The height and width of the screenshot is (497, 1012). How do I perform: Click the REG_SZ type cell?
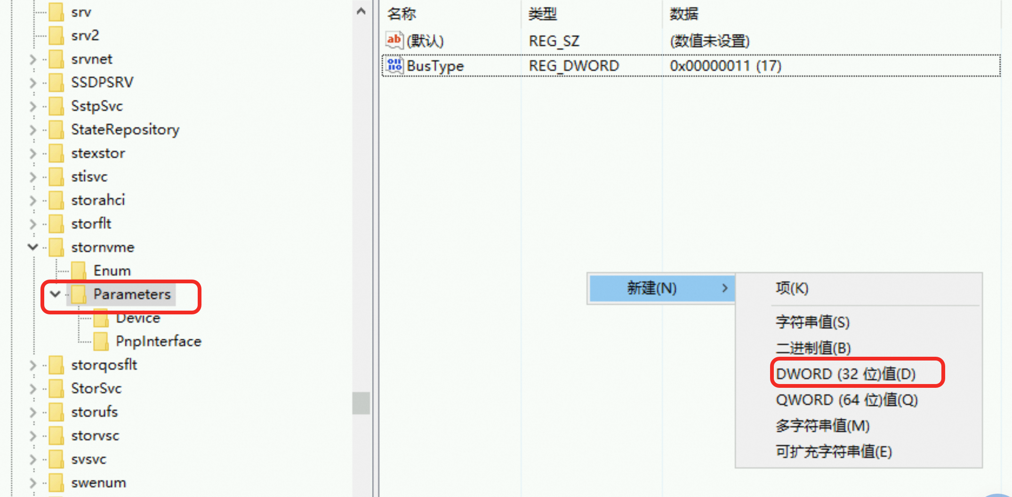(554, 41)
